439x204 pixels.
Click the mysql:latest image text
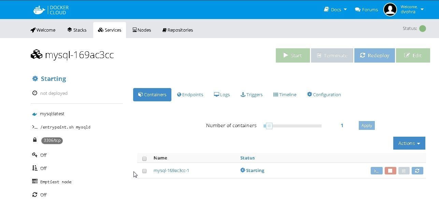(x=52, y=114)
